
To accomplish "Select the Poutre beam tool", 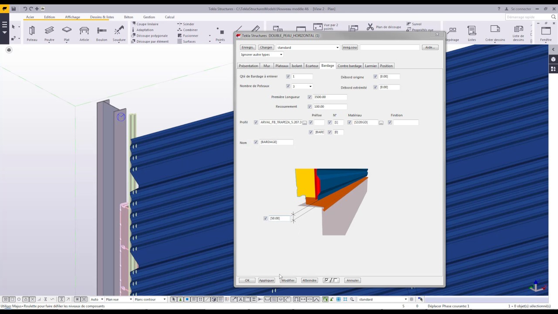I will (x=49, y=33).
